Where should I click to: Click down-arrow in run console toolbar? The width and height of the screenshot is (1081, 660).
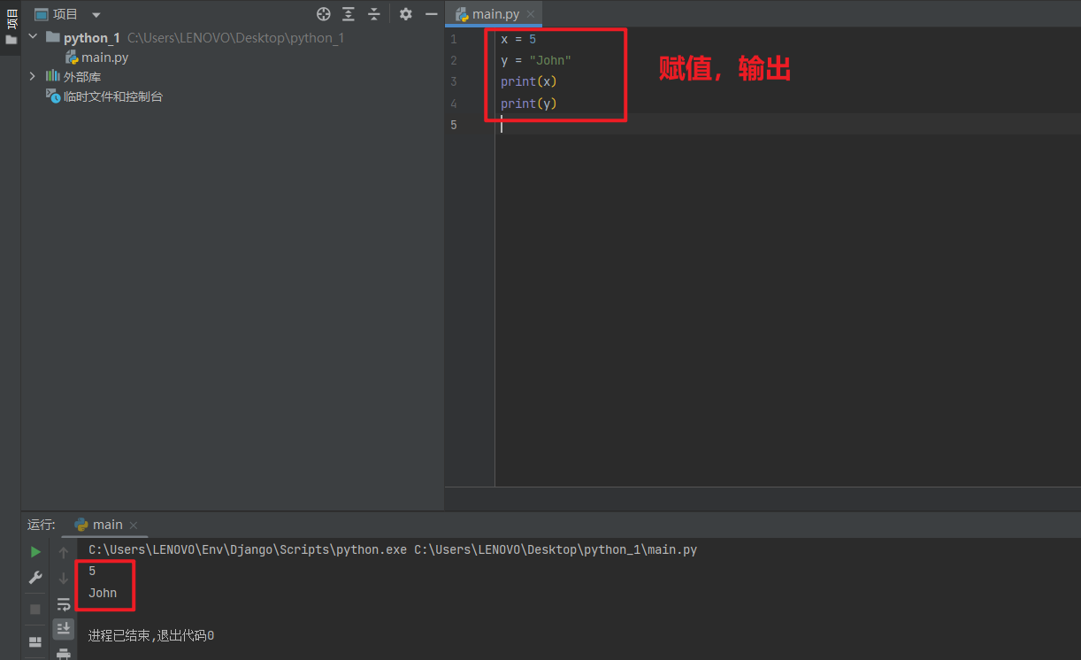coord(64,578)
